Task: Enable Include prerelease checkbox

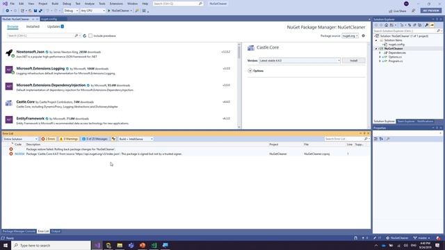Action: (x=90, y=35)
